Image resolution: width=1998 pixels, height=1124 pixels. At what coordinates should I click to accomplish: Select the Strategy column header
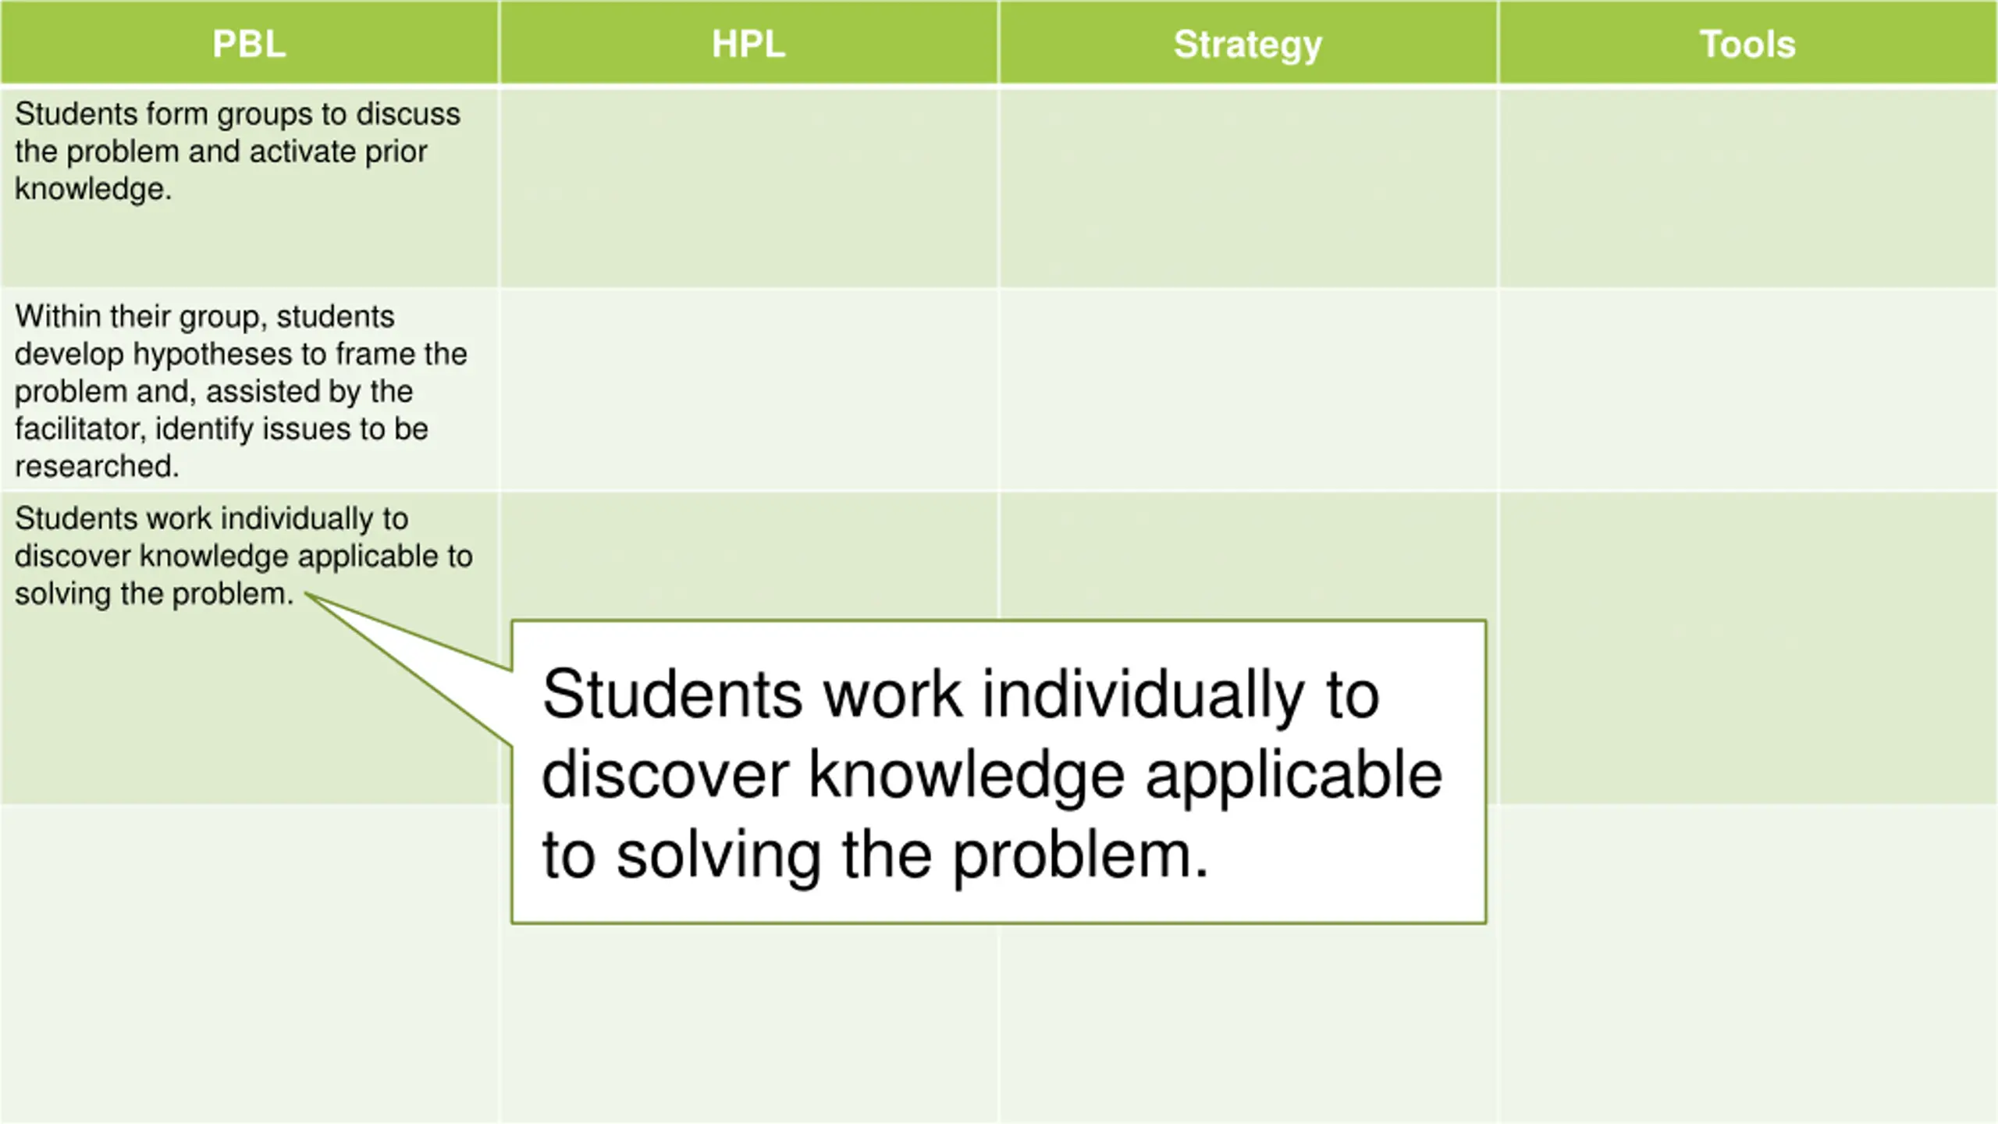click(x=1247, y=44)
